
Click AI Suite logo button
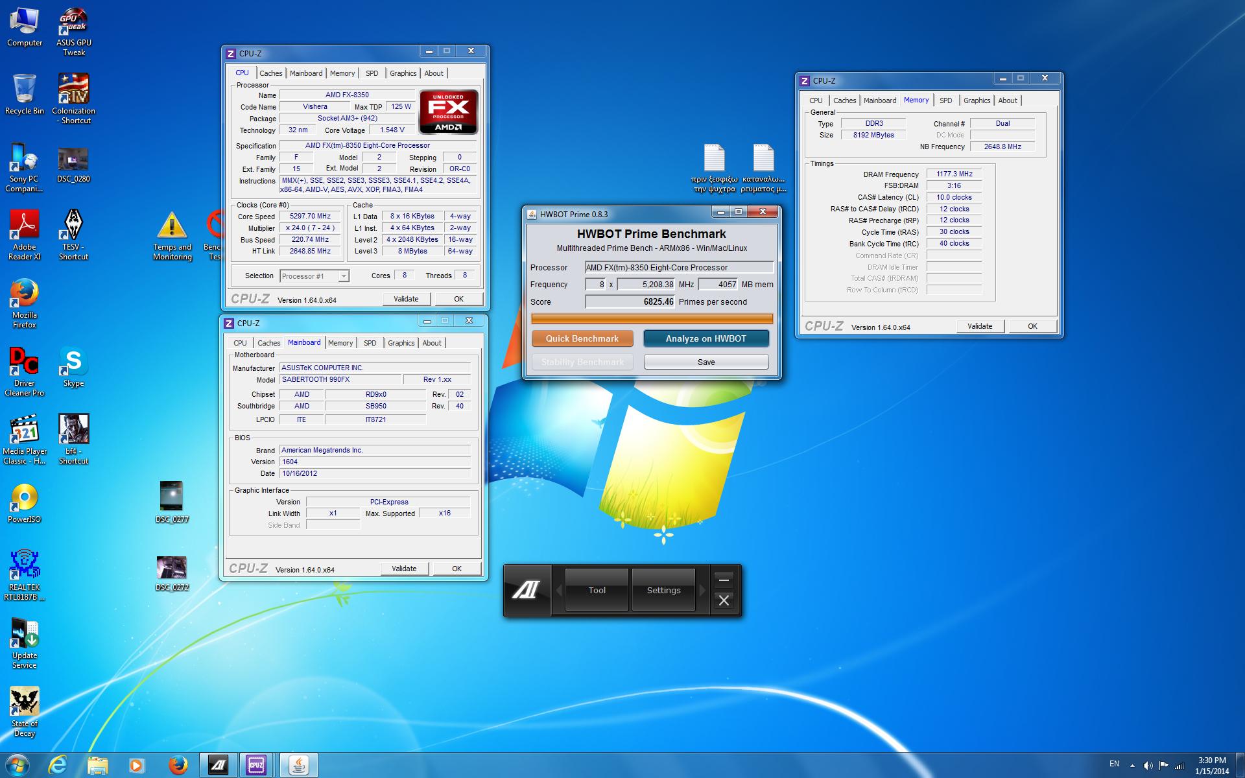tap(527, 590)
